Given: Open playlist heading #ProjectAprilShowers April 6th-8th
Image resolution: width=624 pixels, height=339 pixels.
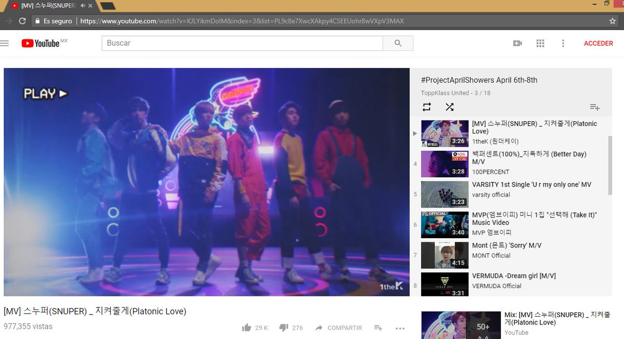Looking at the screenshot, I should click(479, 80).
